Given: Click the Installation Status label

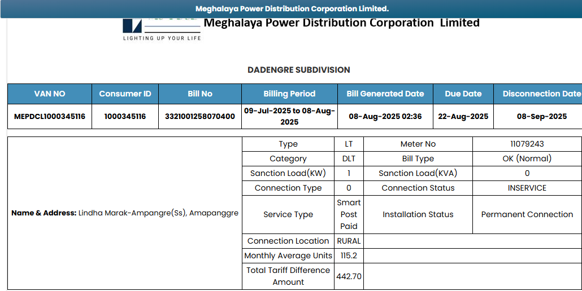Looking at the screenshot, I should point(418,215).
